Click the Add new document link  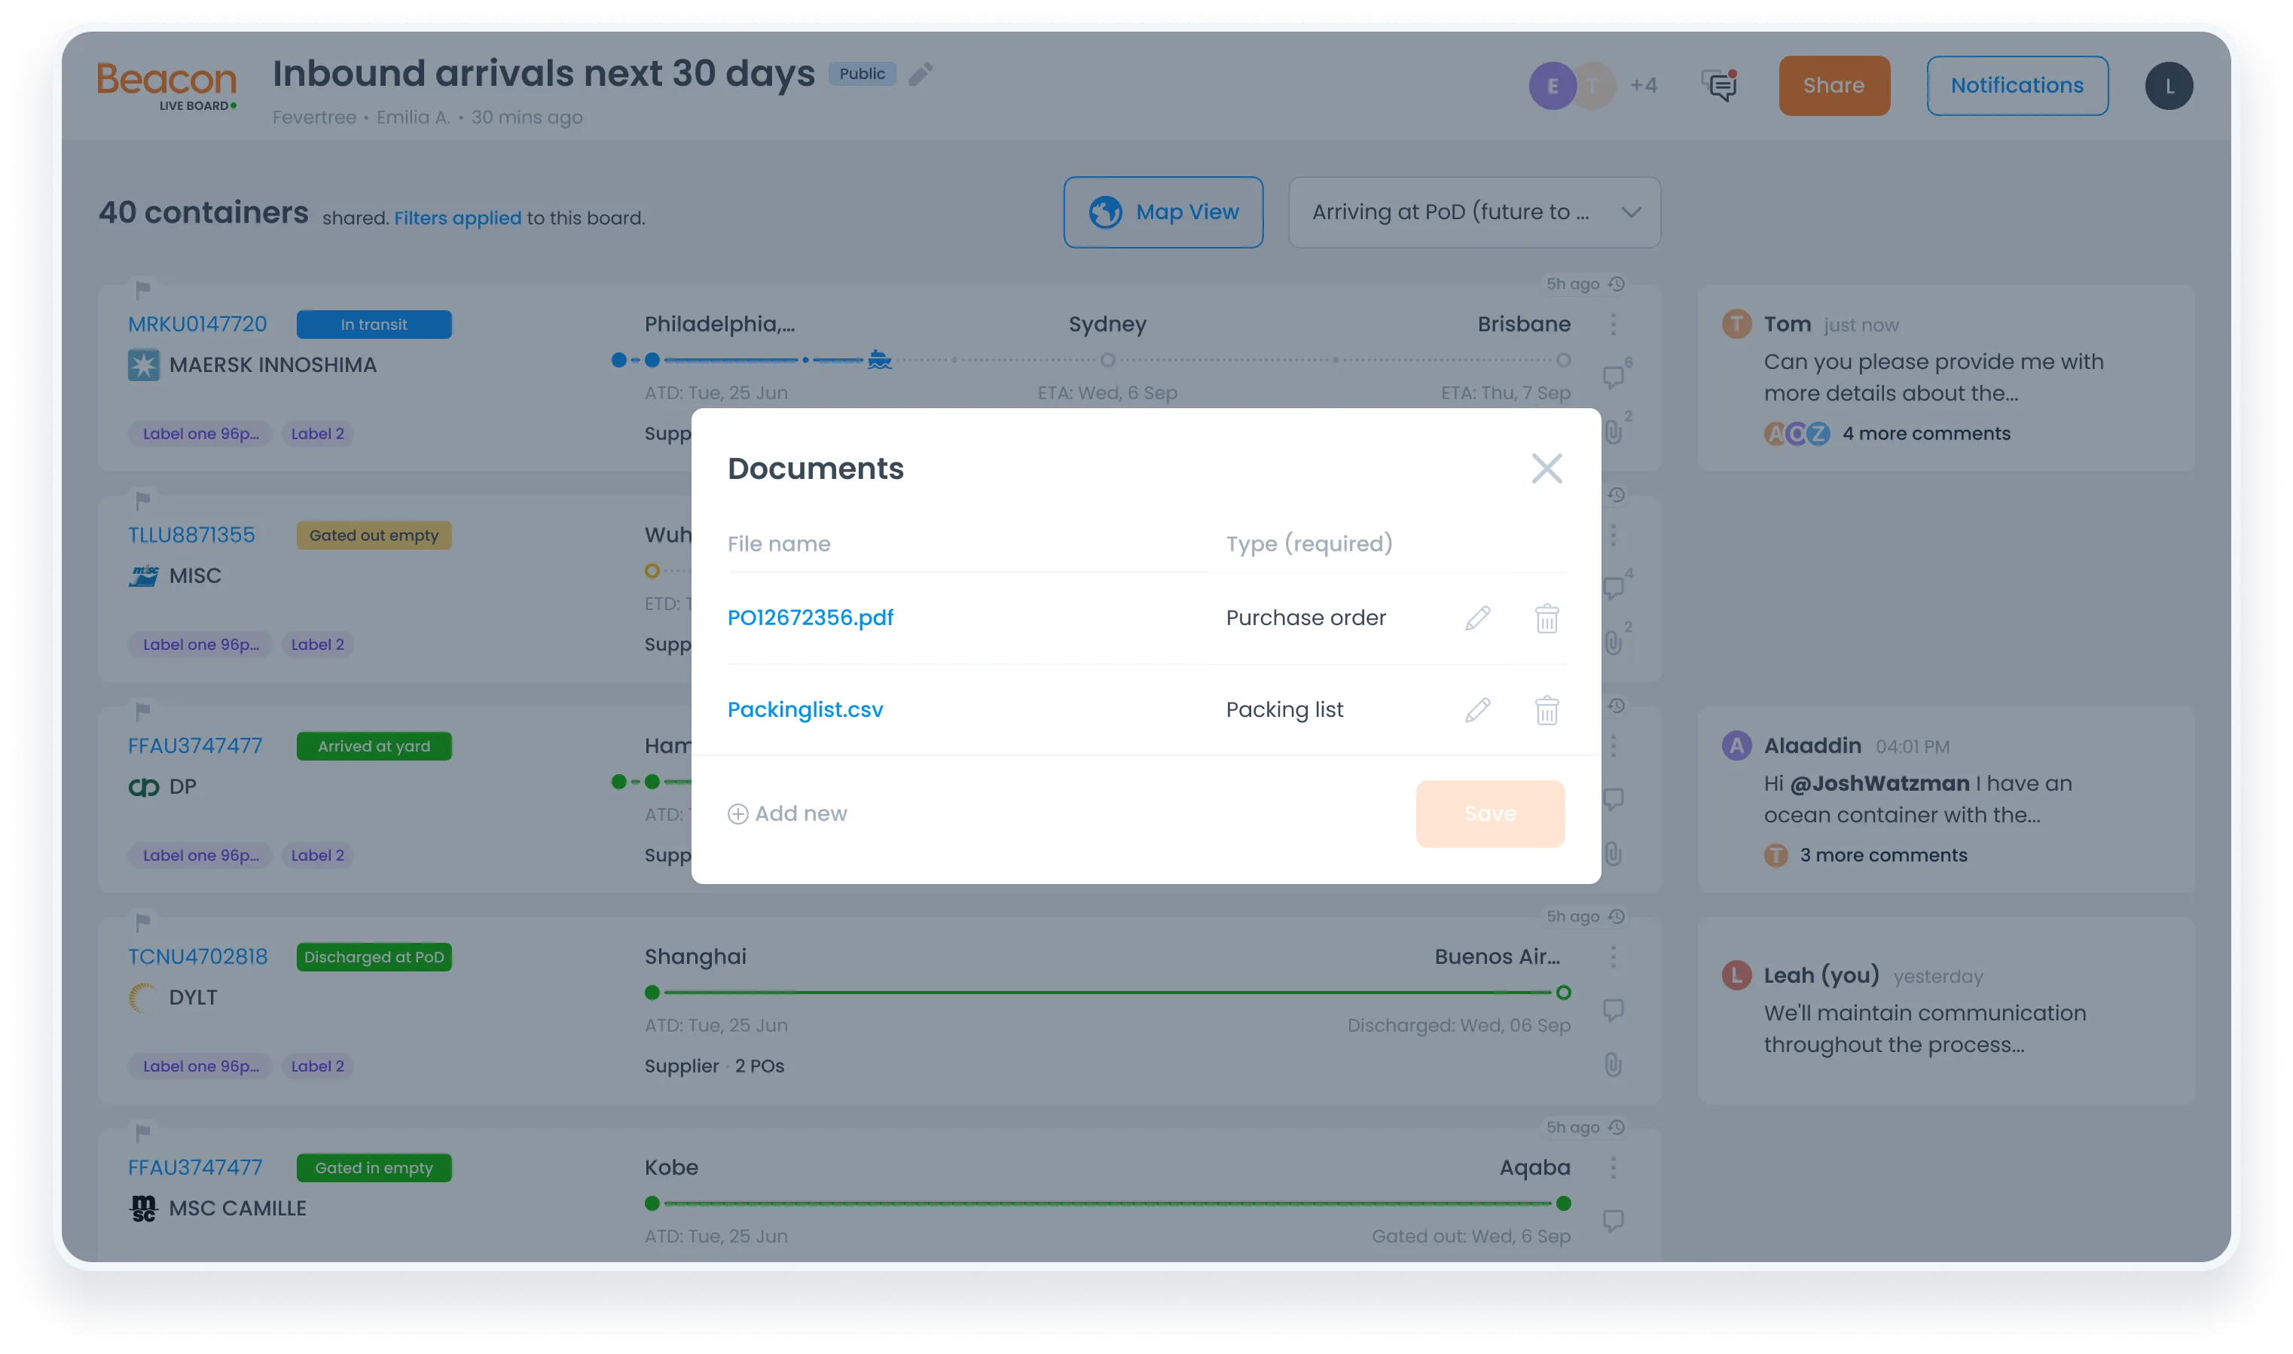(x=787, y=814)
